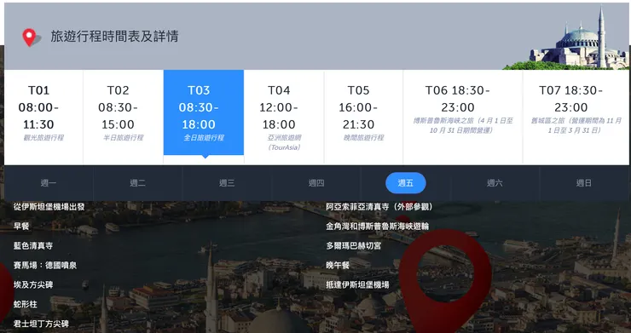Screen dimensions: 631x333
Task: Choose 週日 in the weekday bar
Action: 584,183
